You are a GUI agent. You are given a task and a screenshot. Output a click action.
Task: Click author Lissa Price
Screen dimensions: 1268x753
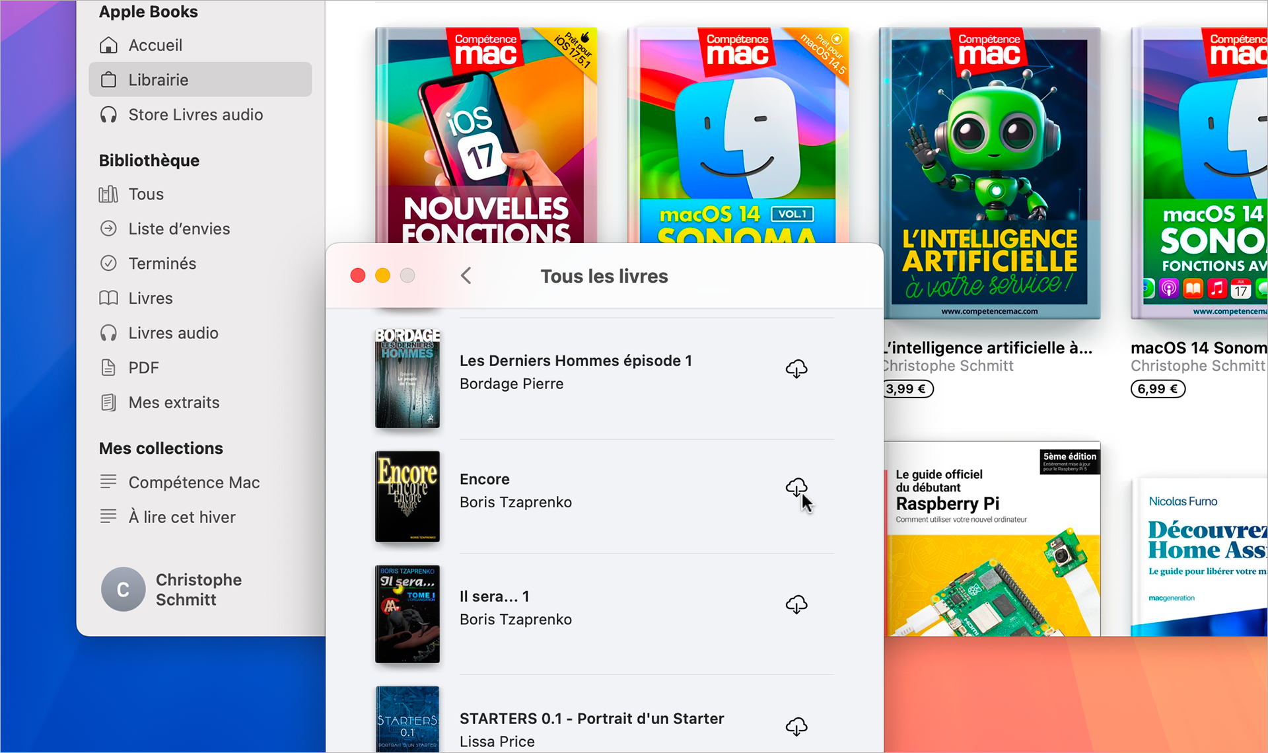497,742
